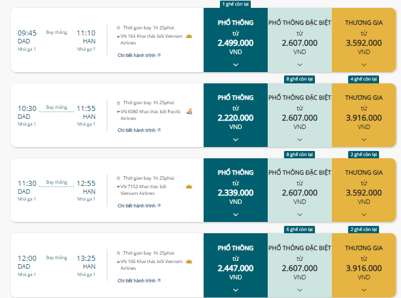Image resolution: width=401 pixels, height=298 pixels.
Task: Expand Phổ Thông fare 2.339.000 VND
Action: point(236,215)
